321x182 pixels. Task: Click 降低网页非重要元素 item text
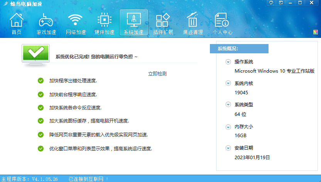(98, 134)
